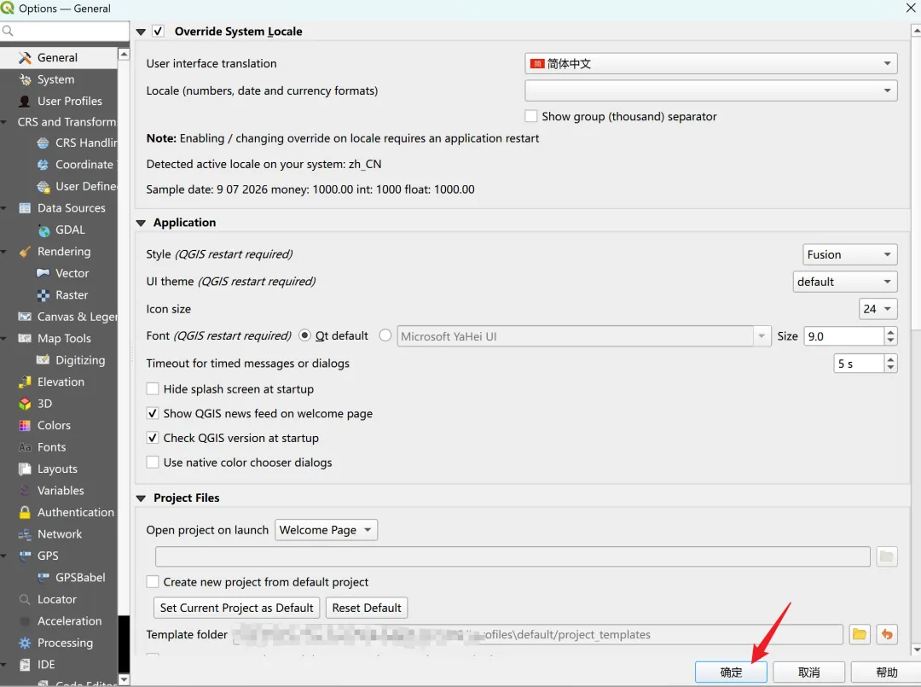
Task: Open the Icon size 24 dropdown
Action: 878,309
